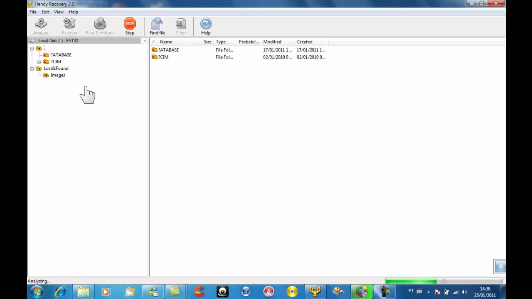This screenshot has width=532, height=299.
Task: Select the ?CIM row in the file list
Action: point(239,57)
